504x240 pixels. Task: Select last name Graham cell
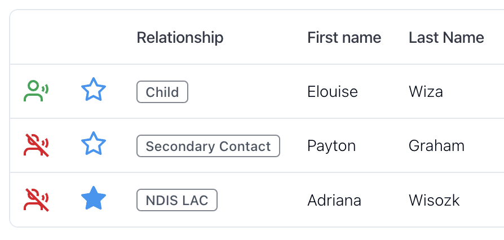pos(436,146)
